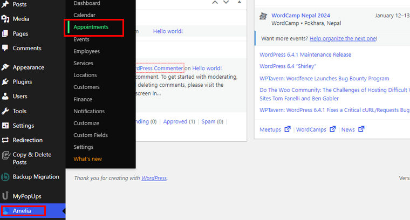Click the Tools wrench icon
Viewport: 410px width, 220px height.
click(x=5, y=111)
